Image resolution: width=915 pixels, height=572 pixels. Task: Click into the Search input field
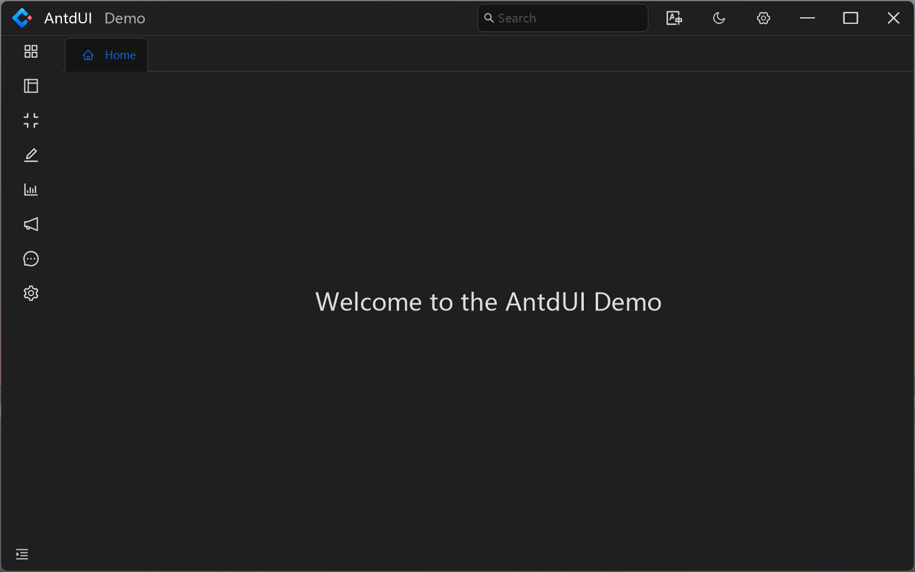tap(569, 18)
